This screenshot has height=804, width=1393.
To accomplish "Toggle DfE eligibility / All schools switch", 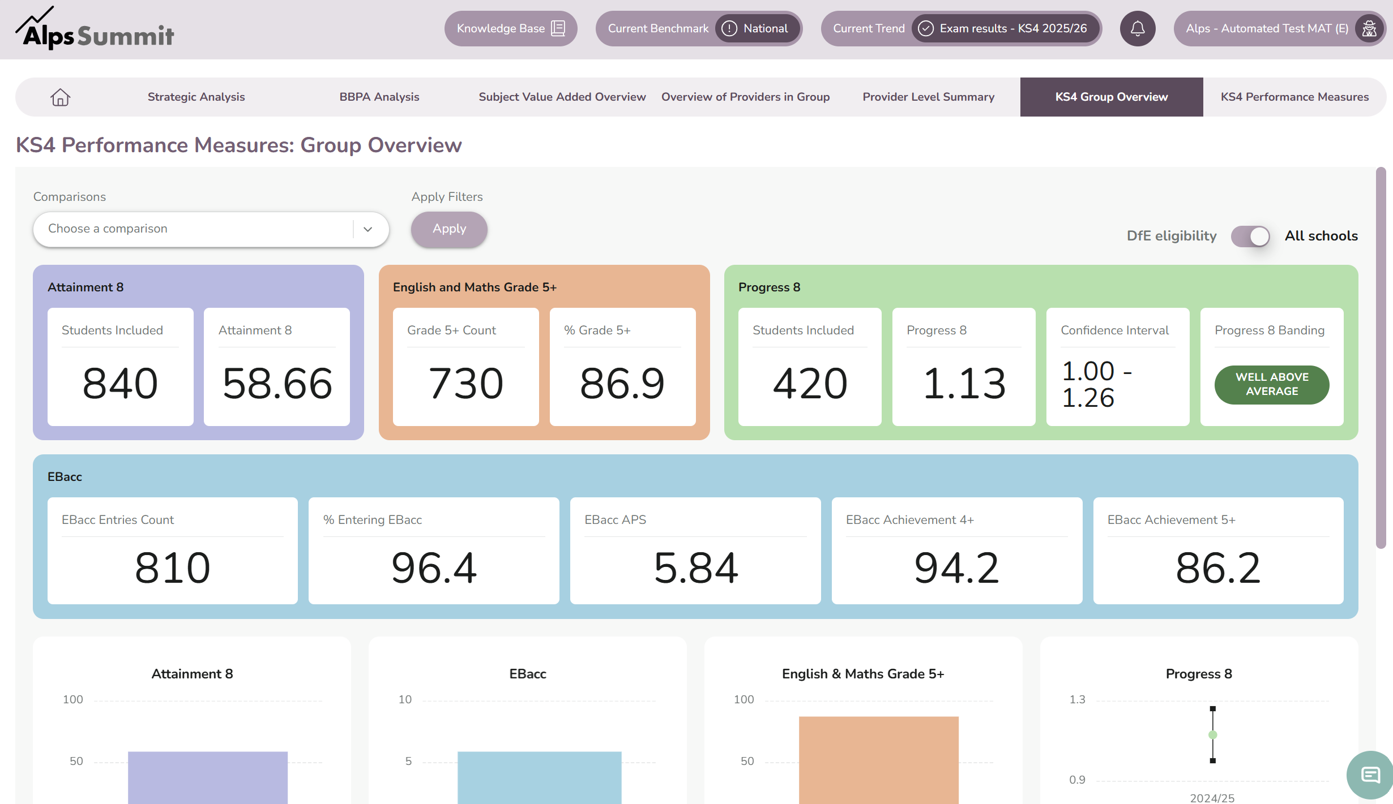I will click(x=1250, y=237).
